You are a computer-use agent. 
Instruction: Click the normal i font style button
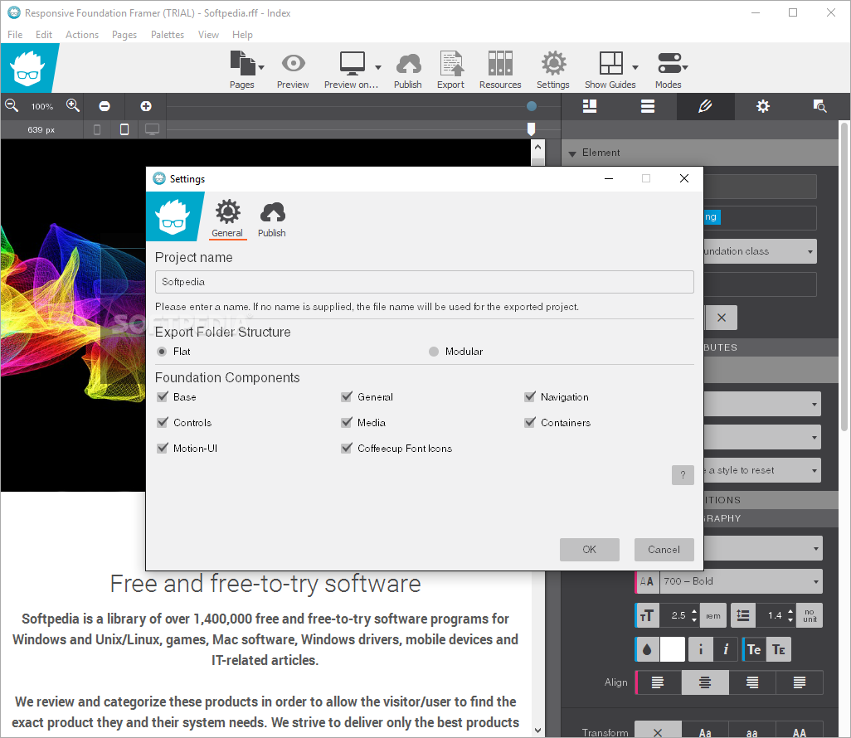pos(701,649)
